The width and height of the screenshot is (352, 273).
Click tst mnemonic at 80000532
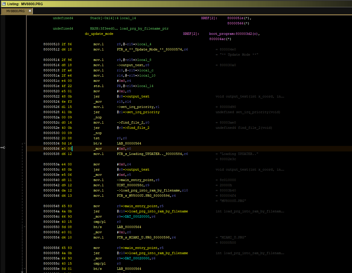[x=97, y=138]
